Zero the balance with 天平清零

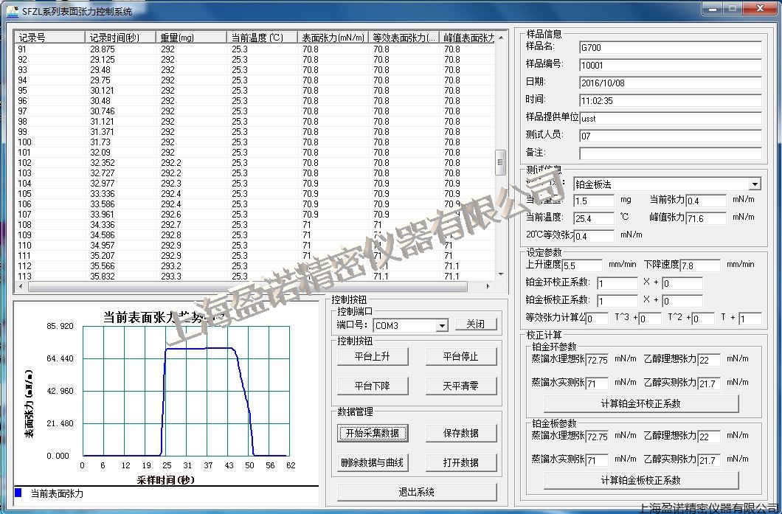click(460, 386)
